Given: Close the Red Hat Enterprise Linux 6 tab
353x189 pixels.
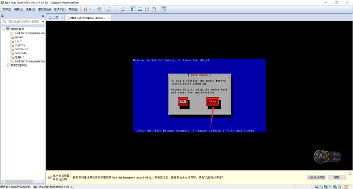Looking at the screenshot, I should pos(109,18).
